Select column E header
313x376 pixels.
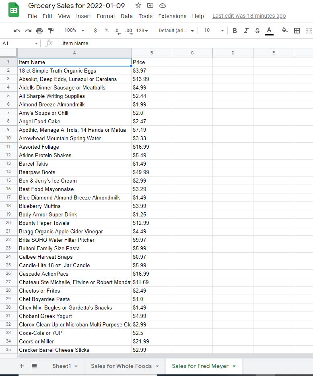[x=274, y=53]
